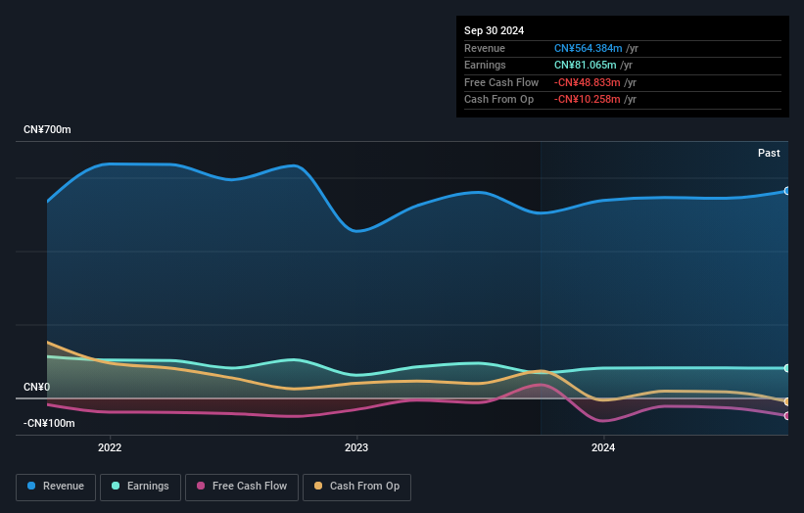Viewport: 804px width, 513px height.
Task: Click the -CN¥100m y-axis label
Action: (x=49, y=423)
